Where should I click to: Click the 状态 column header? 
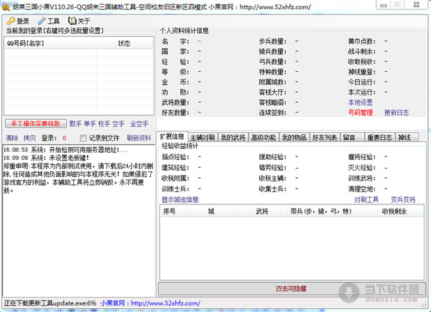click(x=124, y=43)
